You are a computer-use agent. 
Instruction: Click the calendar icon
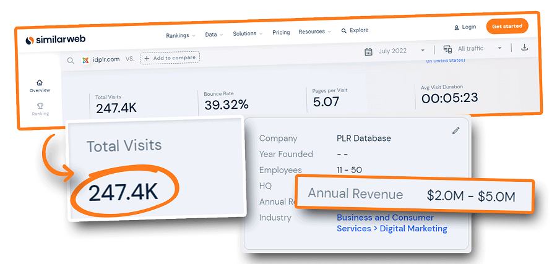(x=369, y=52)
